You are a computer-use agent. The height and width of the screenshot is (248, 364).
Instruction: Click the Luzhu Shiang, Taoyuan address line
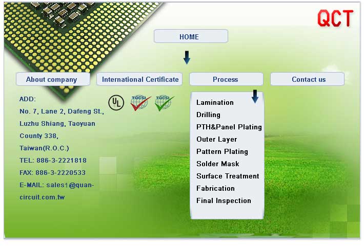57,124
